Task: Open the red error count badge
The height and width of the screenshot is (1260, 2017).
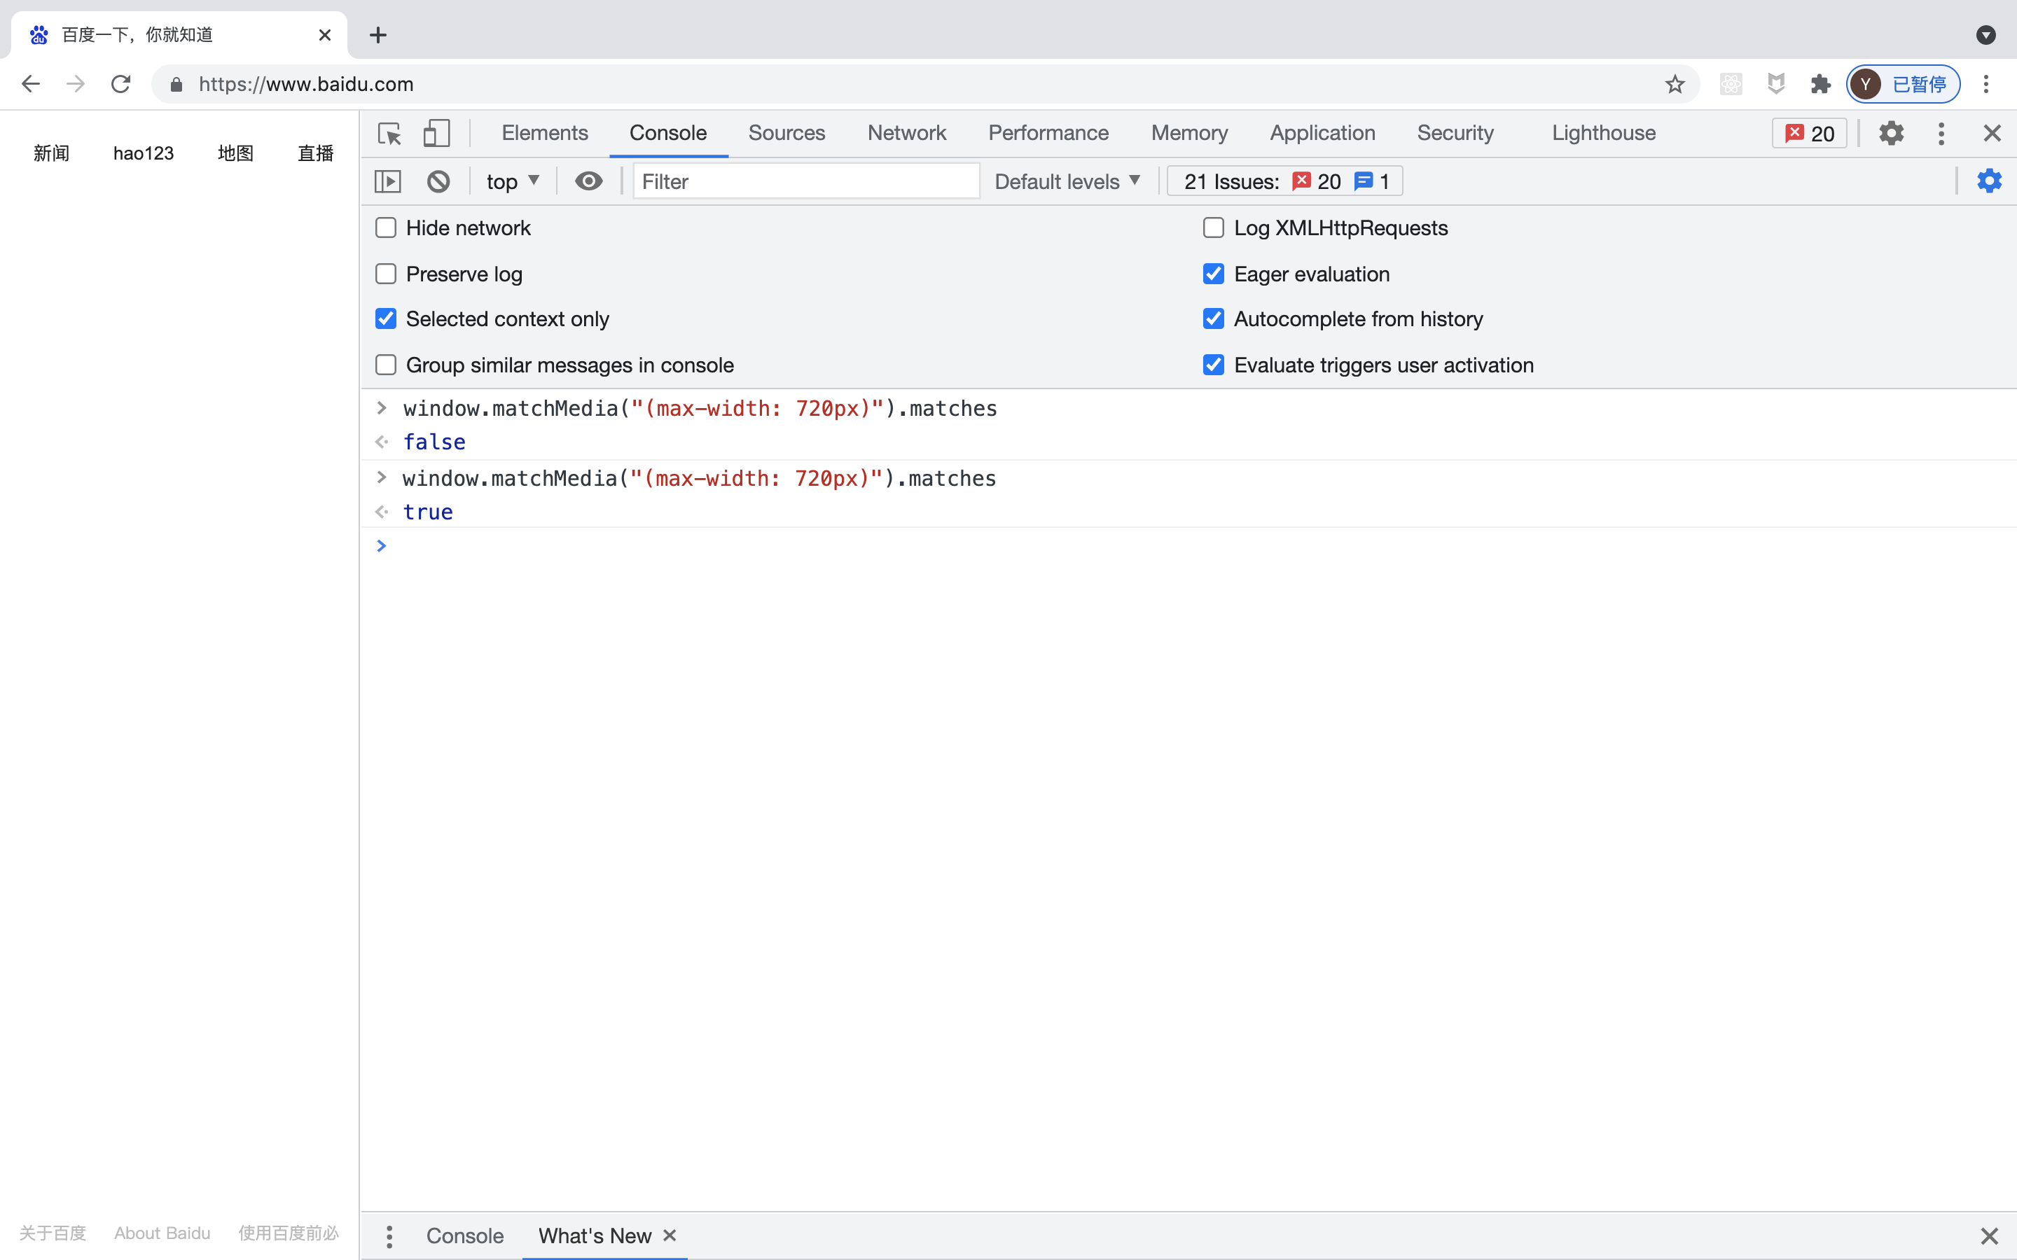Action: point(1810,133)
